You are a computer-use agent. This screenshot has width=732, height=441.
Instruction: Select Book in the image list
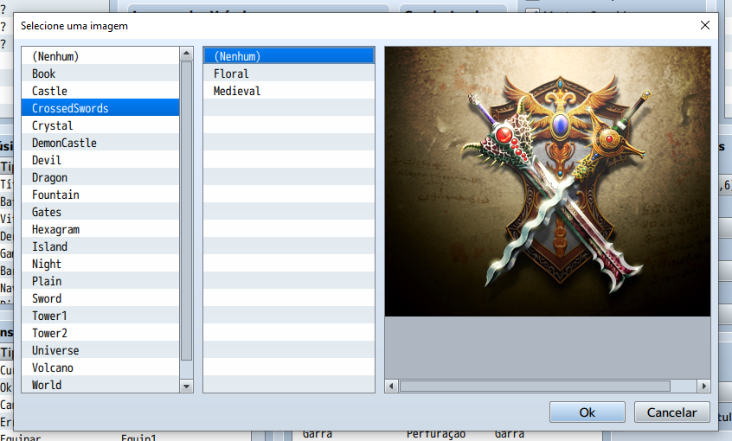pos(100,73)
